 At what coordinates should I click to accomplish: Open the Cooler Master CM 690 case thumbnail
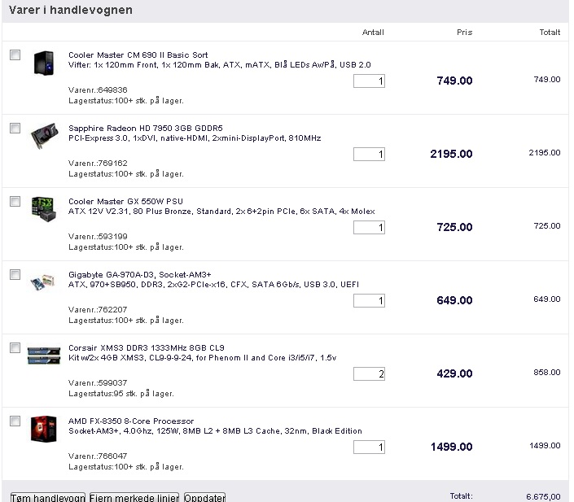click(44, 63)
